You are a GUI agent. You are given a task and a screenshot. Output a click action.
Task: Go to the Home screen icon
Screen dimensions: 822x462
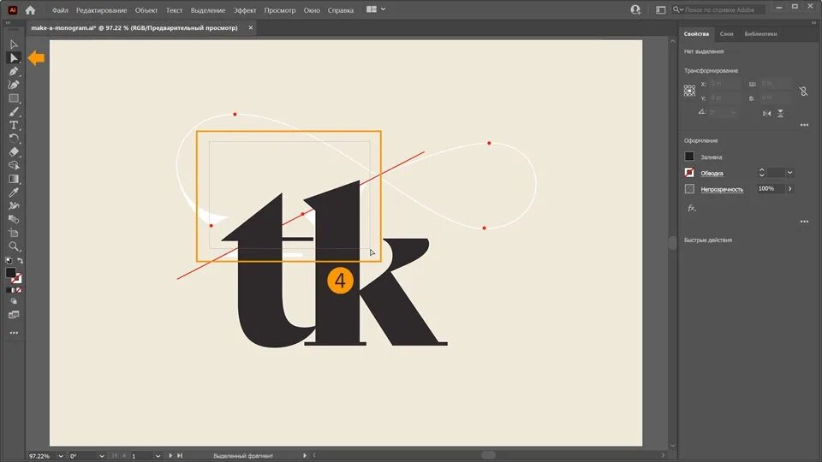tap(31, 10)
